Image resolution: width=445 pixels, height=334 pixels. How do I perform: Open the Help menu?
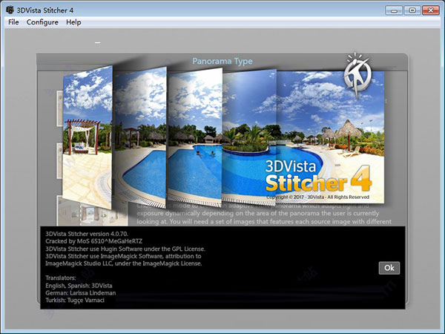click(73, 22)
